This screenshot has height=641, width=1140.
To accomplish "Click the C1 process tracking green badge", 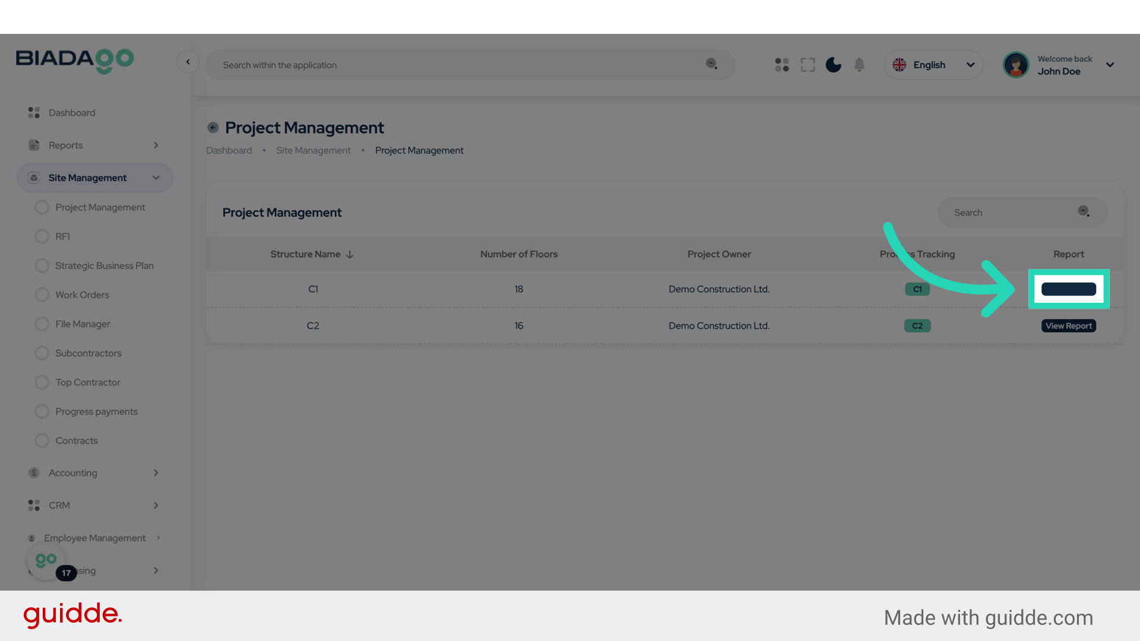I will click(x=917, y=290).
